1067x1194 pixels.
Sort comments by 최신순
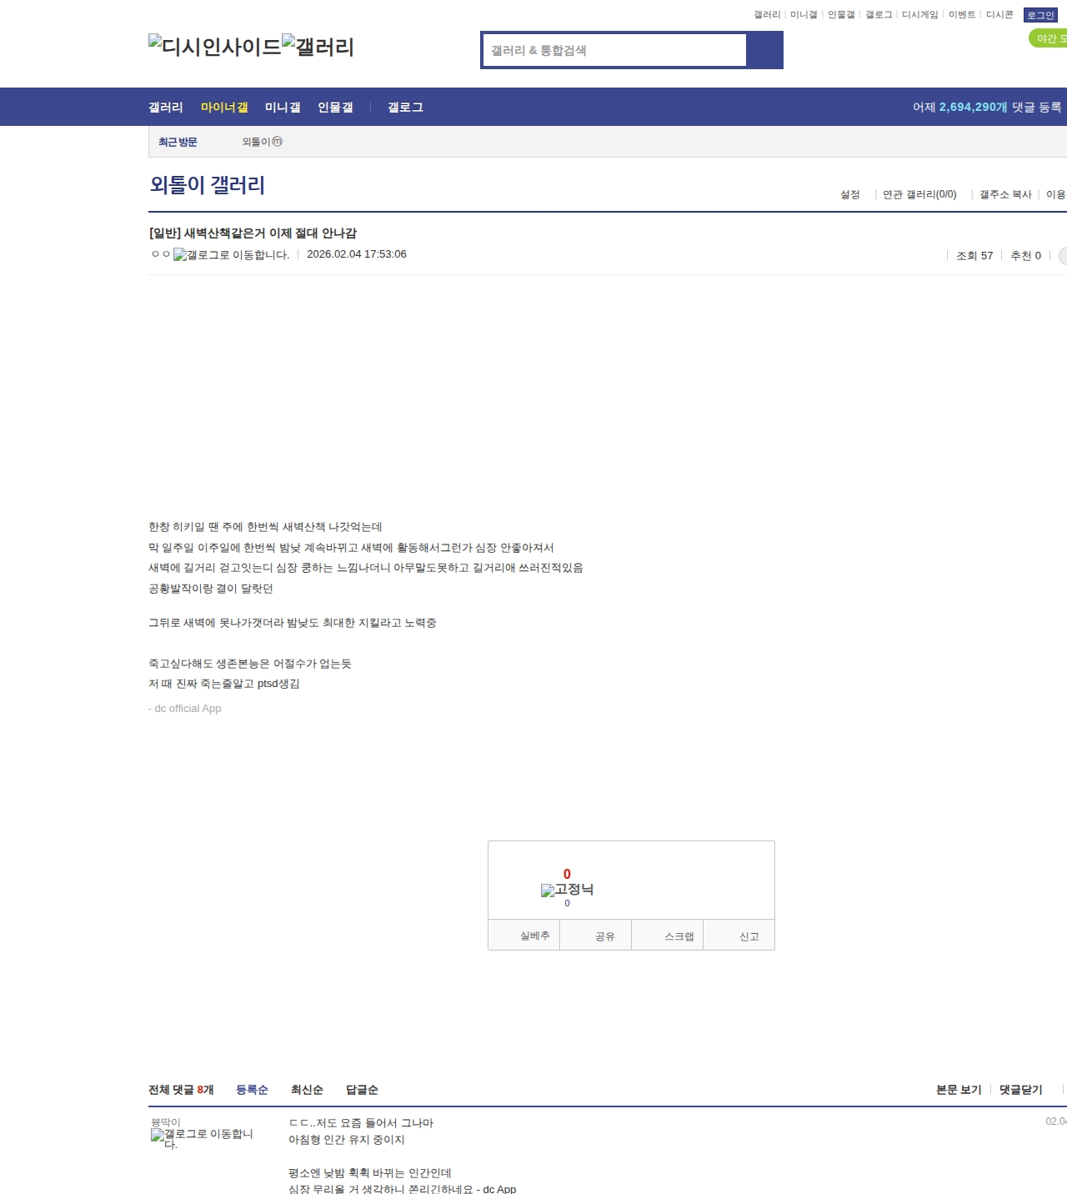307,1090
